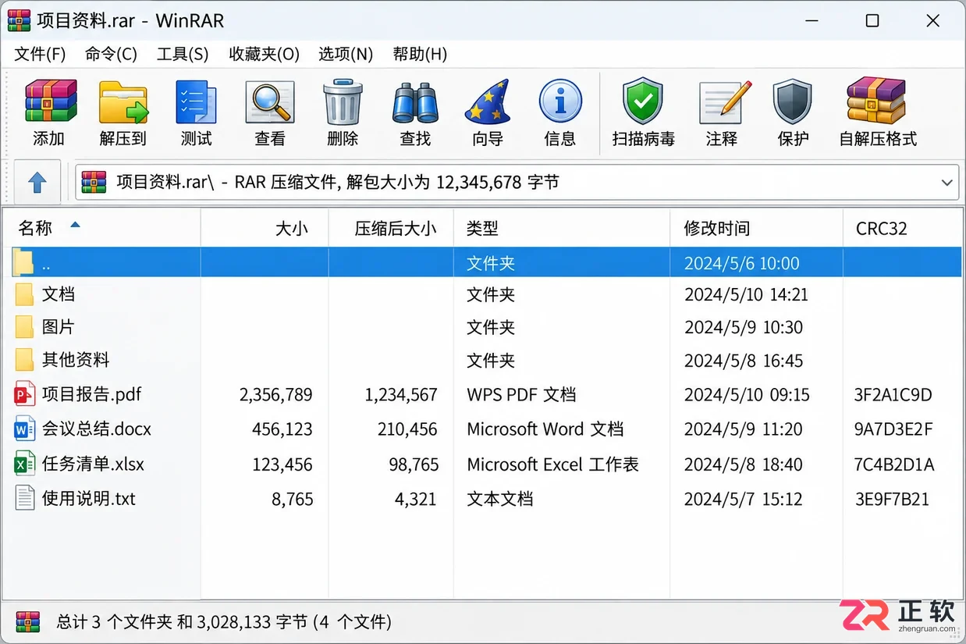Open the 选项(N) menu

point(346,54)
